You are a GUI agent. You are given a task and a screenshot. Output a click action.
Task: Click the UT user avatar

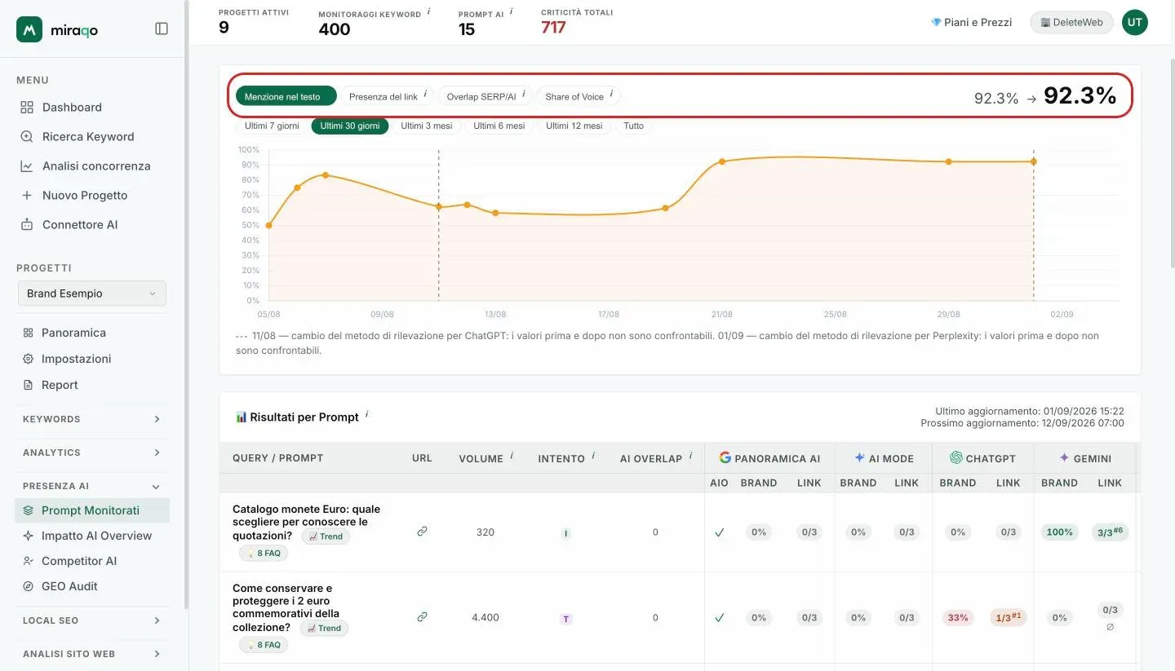(x=1134, y=23)
